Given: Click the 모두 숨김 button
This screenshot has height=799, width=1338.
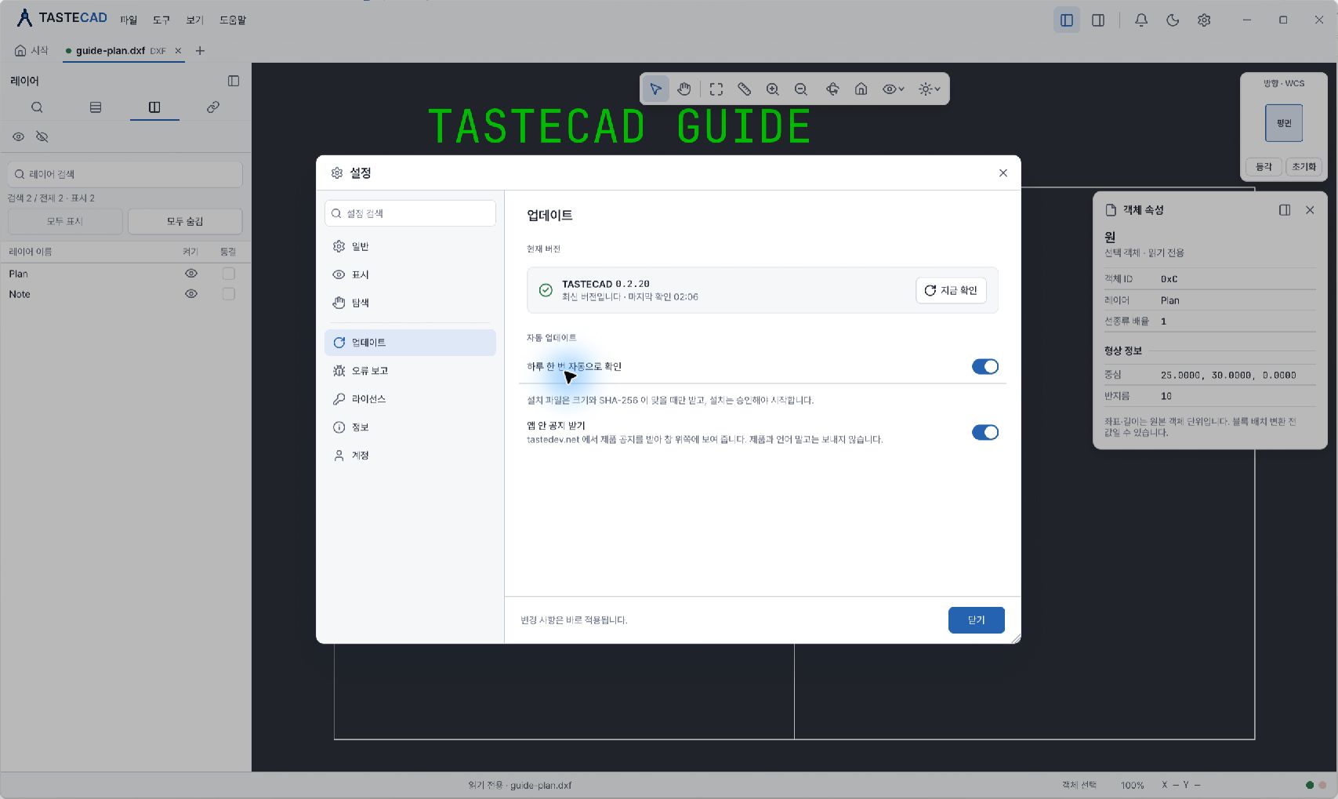Looking at the screenshot, I should 185,221.
